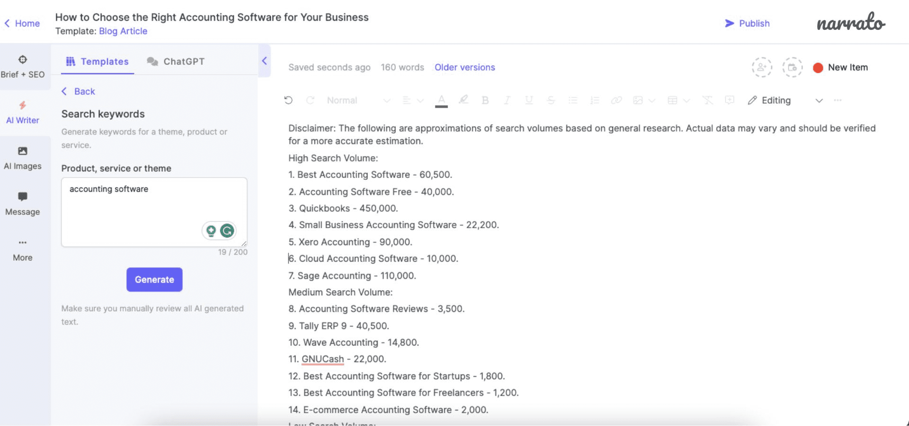Click the 'Quickbooks - 450,000' line

[343, 208]
